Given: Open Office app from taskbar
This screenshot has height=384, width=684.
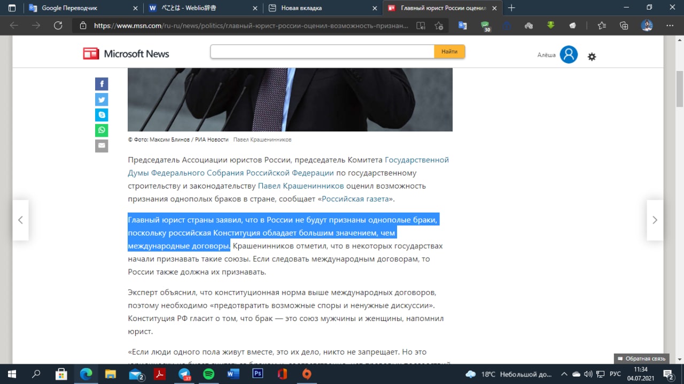Looking at the screenshot, I should point(282,374).
